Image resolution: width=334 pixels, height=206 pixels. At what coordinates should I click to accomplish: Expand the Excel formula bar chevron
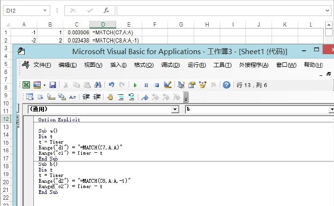pyautogui.click(x=327, y=11)
